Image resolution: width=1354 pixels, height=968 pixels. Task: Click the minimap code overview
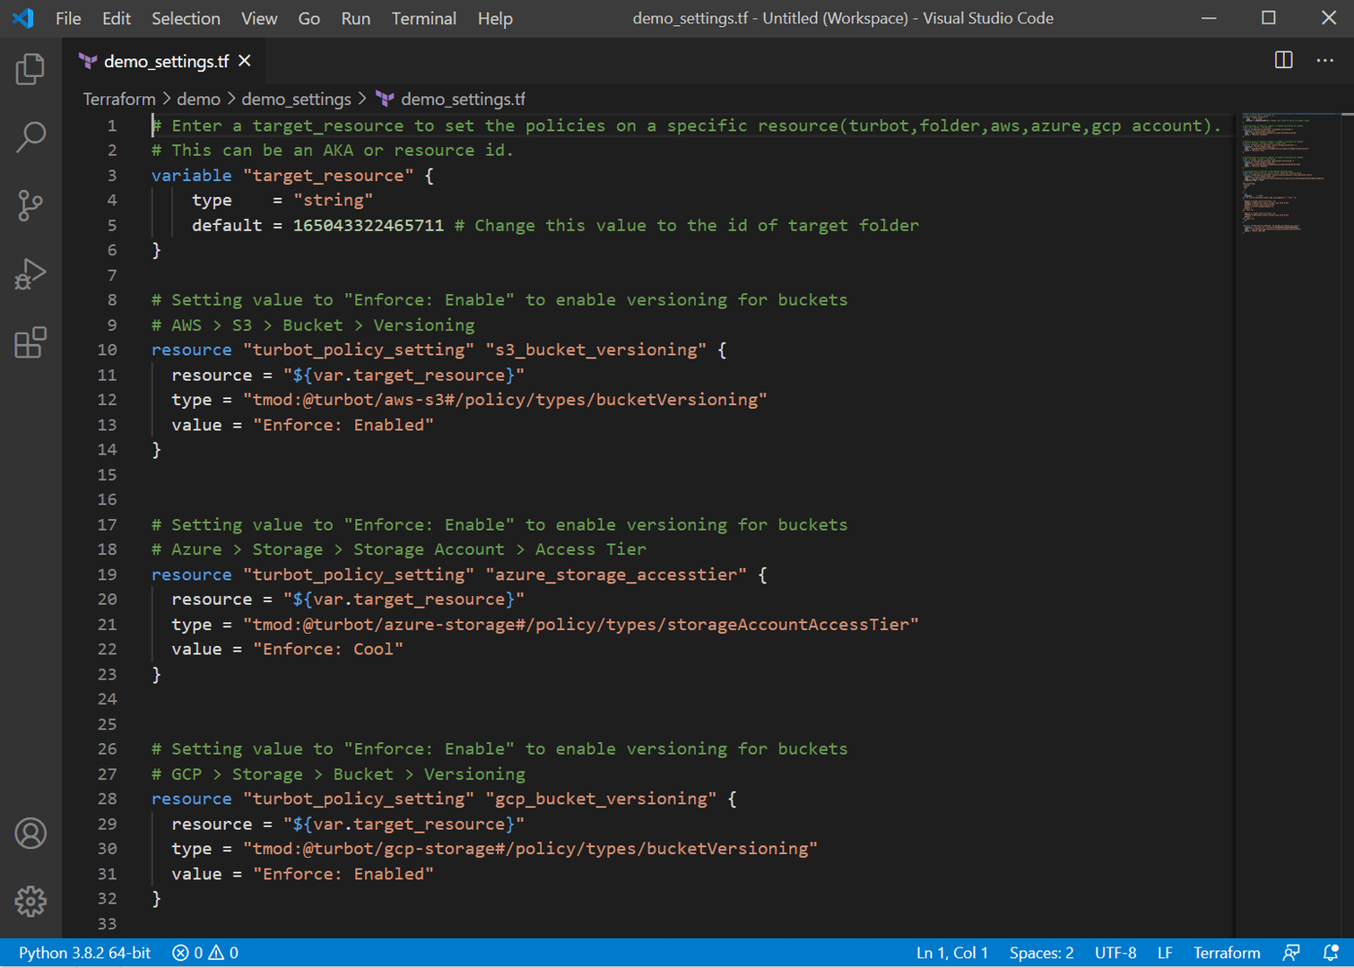pyautogui.click(x=1287, y=173)
